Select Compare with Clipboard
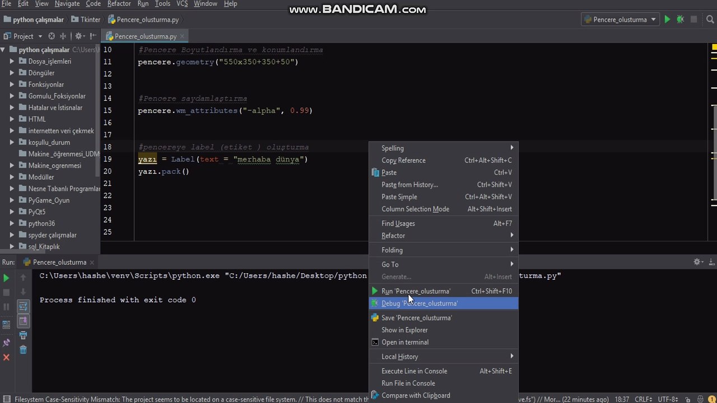717x403 pixels. [443, 396]
